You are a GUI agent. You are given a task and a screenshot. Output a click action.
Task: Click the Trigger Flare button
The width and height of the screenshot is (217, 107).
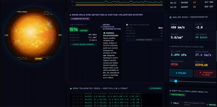point(205,74)
